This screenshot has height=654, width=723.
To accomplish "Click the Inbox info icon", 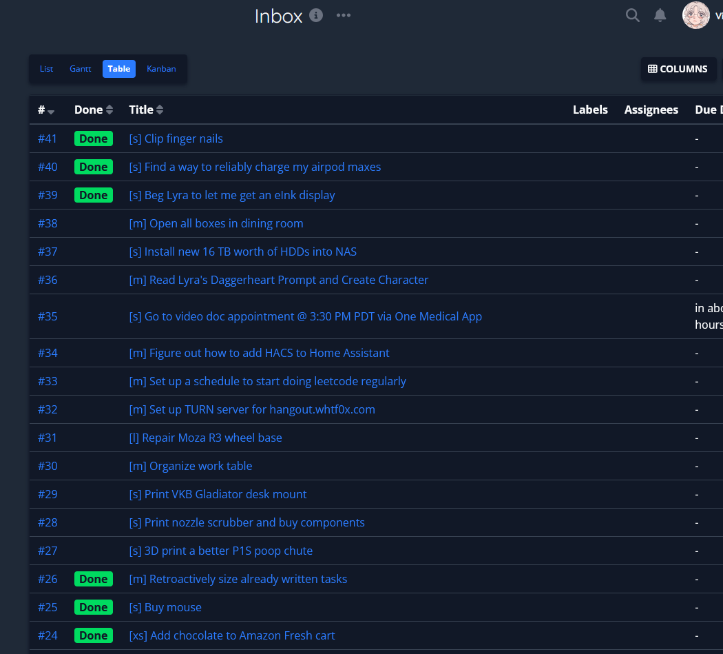I will 316,15.
